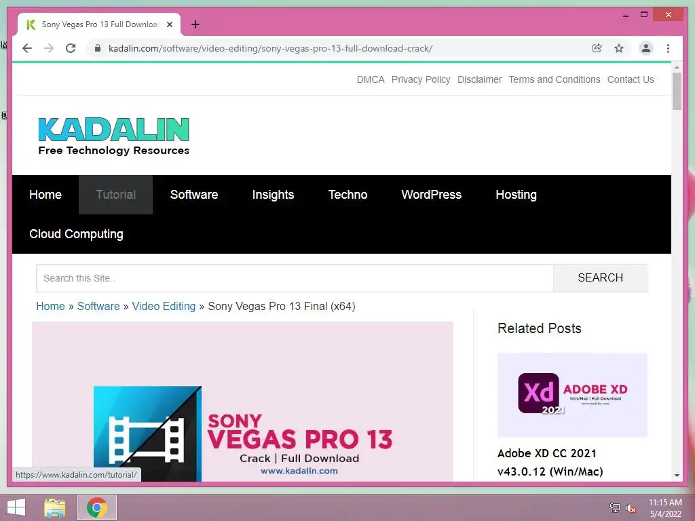Open the Software menu item
Screen dimensions: 695x521
click(194, 195)
